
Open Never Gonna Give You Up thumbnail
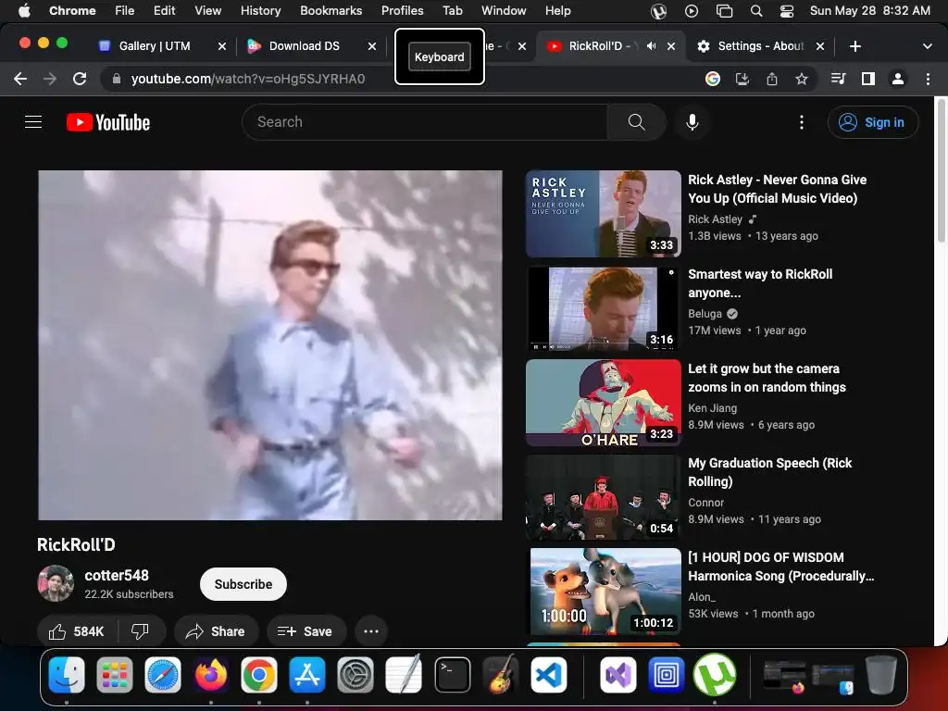(x=604, y=214)
